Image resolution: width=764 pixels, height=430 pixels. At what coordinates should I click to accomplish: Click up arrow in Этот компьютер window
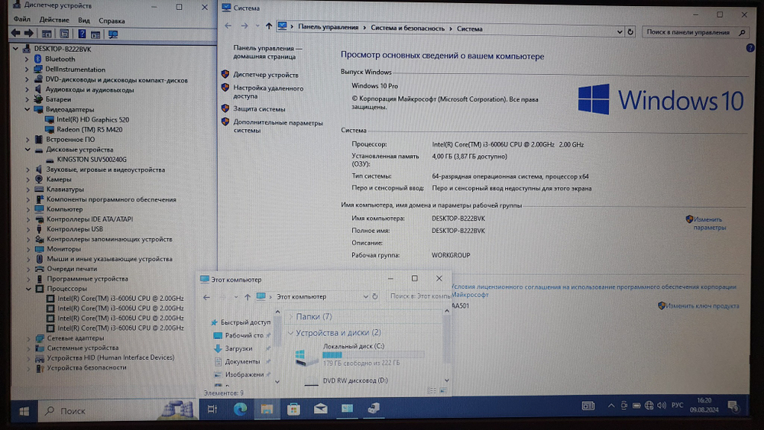pos(248,297)
